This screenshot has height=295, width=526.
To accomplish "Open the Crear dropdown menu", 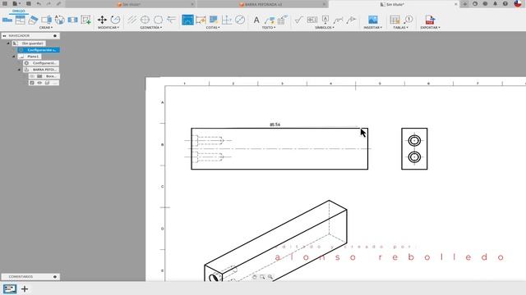I will click(x=46, y=28).
